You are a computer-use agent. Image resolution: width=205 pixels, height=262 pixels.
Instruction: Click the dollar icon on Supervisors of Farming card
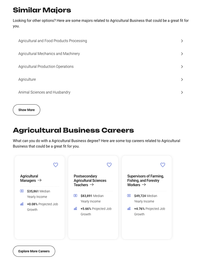click(129, 196)
